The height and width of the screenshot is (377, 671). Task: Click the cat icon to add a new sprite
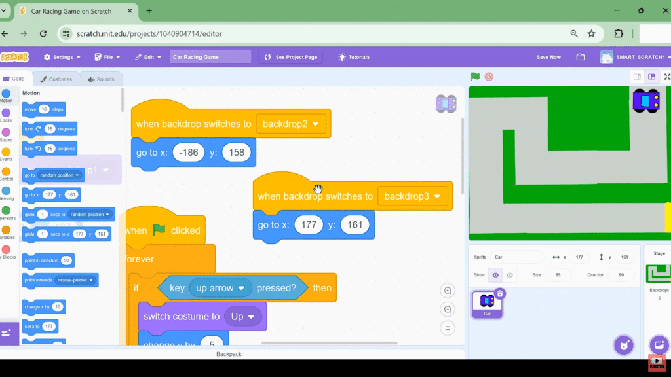[623, 345]
